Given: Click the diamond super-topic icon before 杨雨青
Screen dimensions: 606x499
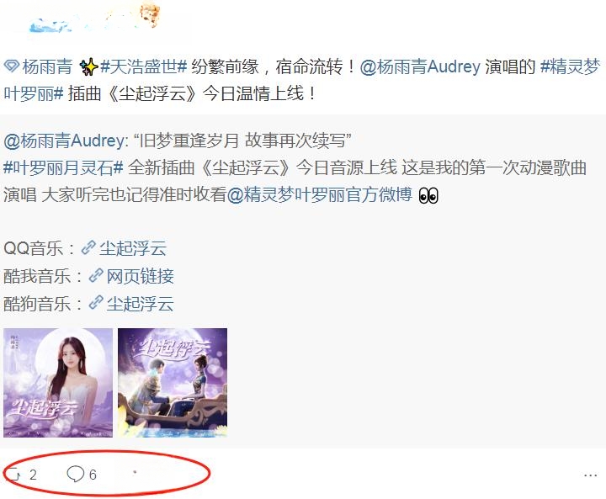Looking at the screenshot, I should click(x=12, y=66).
